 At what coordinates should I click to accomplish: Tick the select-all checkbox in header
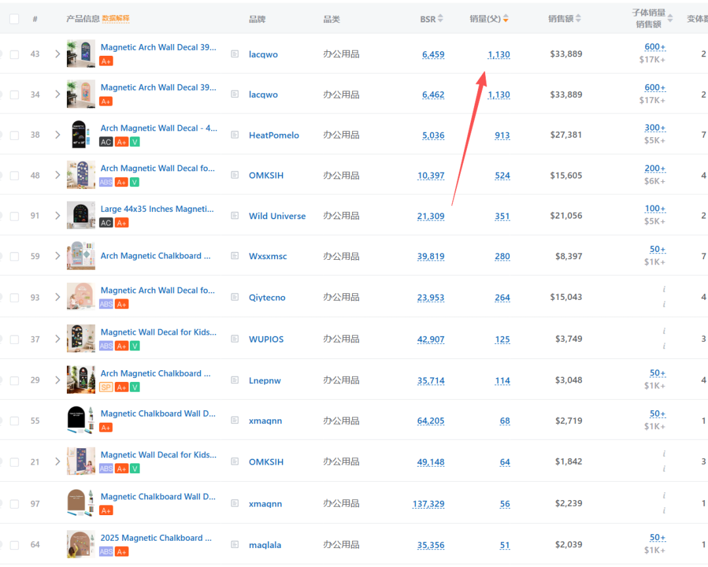(x=14, y=18)
